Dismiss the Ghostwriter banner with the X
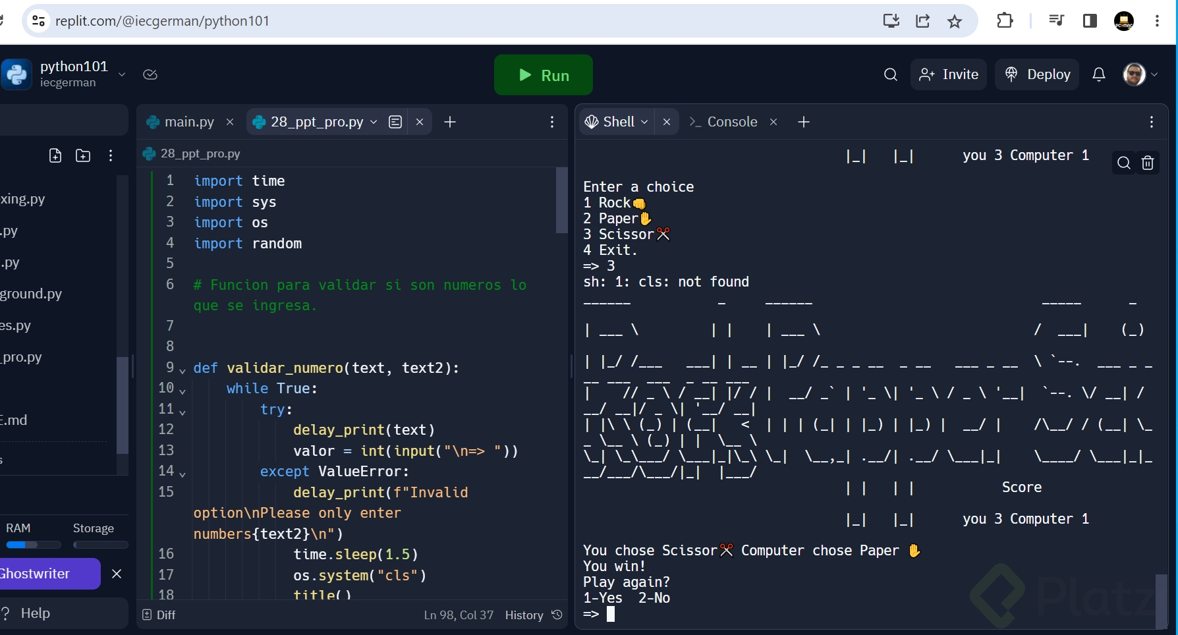The height and width of the screenshot is (635, 1178). click(x=117, y=574)
